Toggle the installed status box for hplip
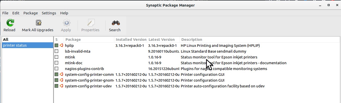 pyautogui.click(x=56, y=46)
